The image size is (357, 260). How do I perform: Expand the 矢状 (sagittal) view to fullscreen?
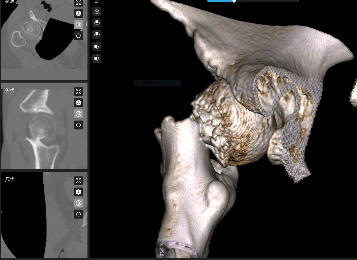79,91
